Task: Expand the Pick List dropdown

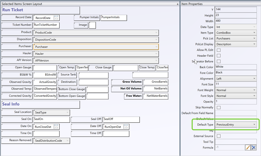Action: point(236,38)
